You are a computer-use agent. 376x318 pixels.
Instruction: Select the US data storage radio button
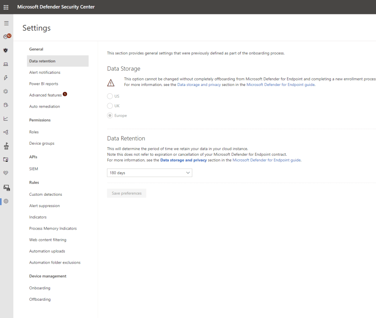110,96
